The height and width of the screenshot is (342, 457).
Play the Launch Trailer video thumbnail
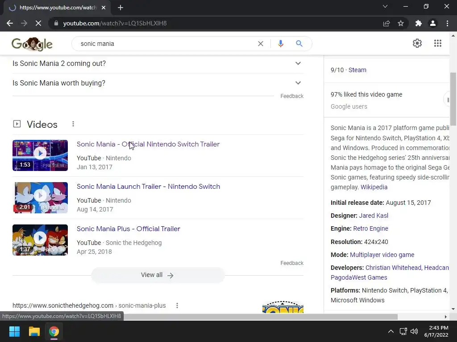coord(40,198)
